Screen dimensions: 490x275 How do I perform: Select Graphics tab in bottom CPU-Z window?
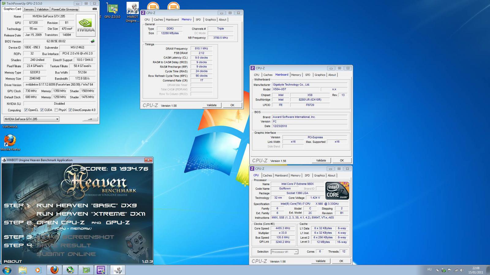(319, 176)
